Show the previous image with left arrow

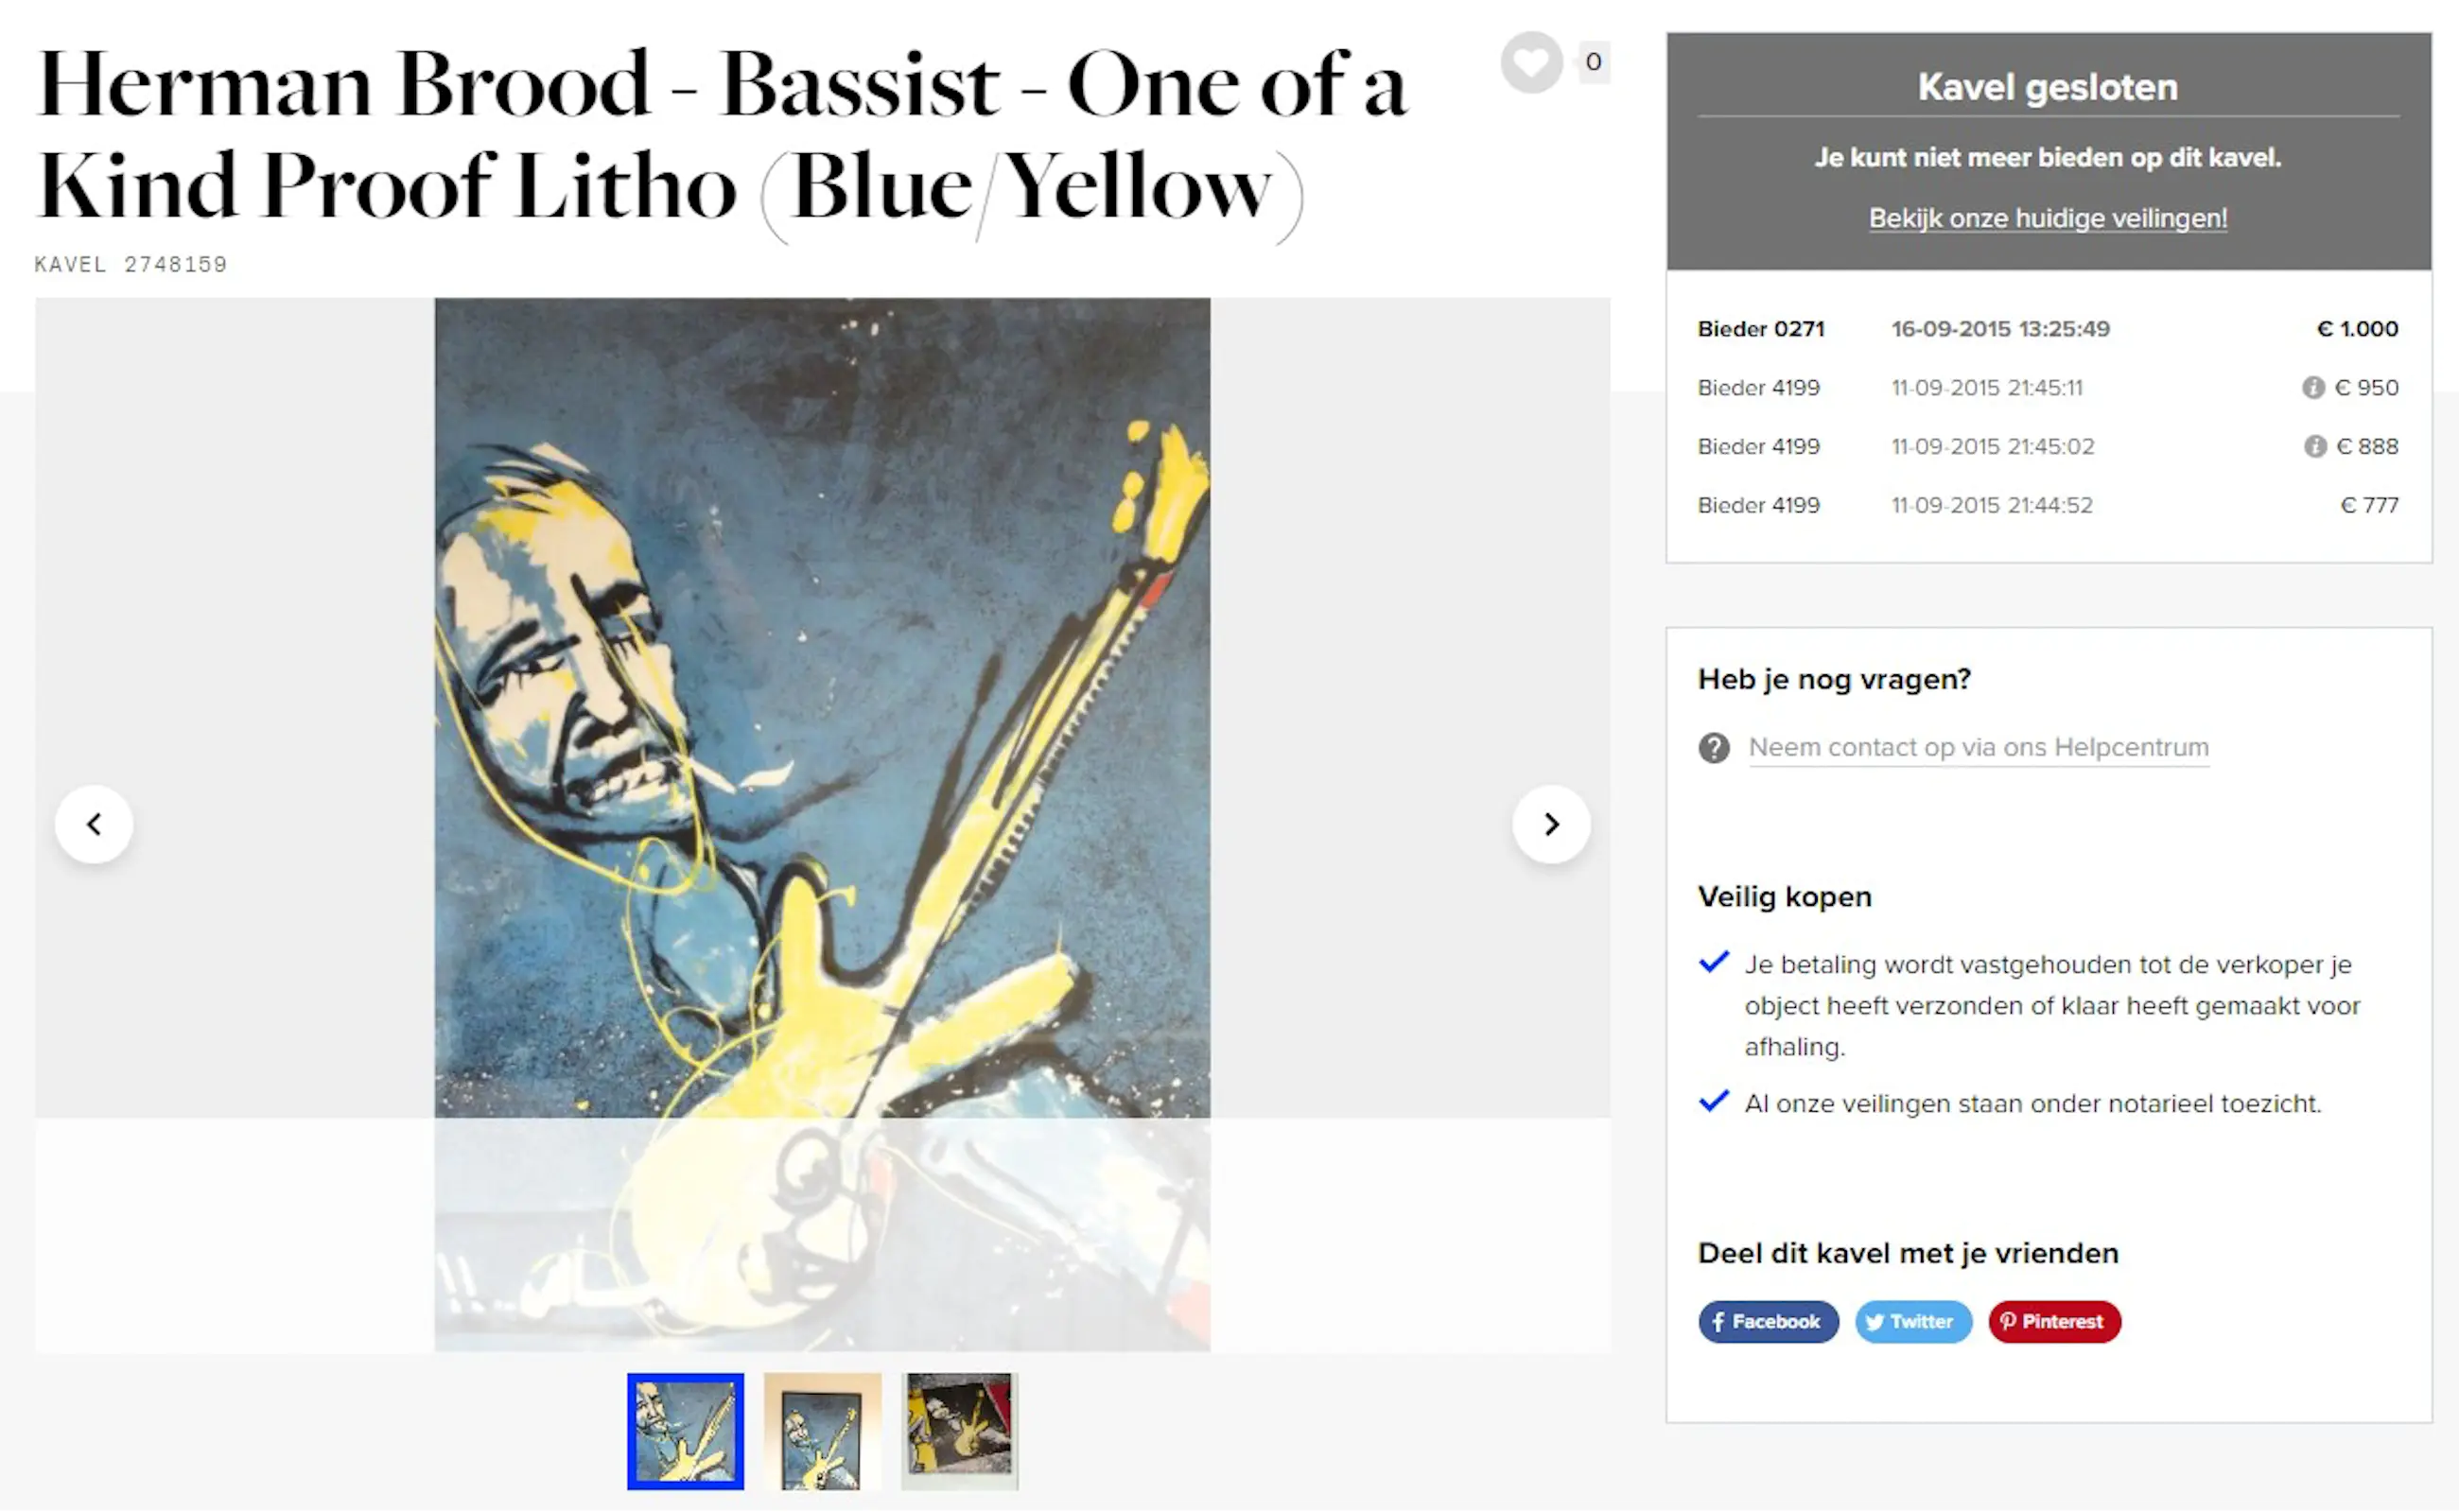coord(94,824)
